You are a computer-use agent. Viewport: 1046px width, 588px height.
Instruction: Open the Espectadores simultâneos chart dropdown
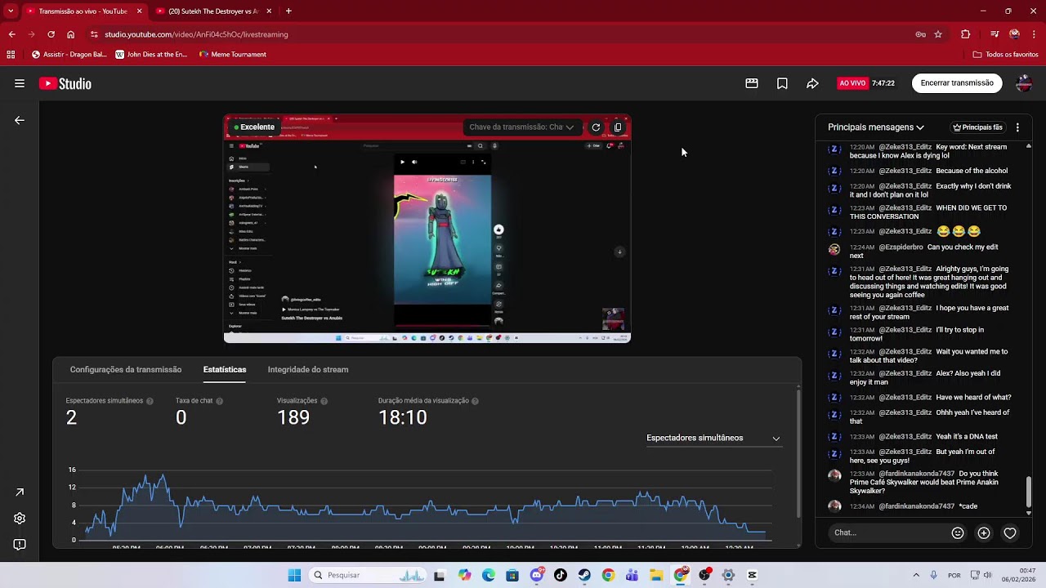coord(713,438)
